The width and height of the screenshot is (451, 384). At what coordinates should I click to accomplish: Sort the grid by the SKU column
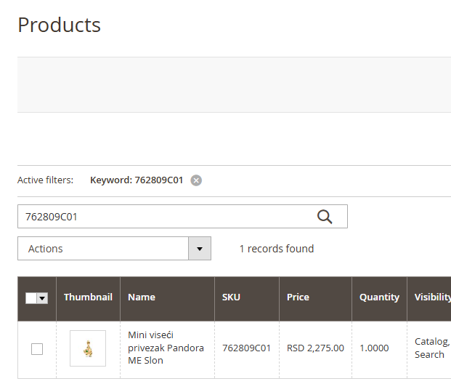click(231, 297)
